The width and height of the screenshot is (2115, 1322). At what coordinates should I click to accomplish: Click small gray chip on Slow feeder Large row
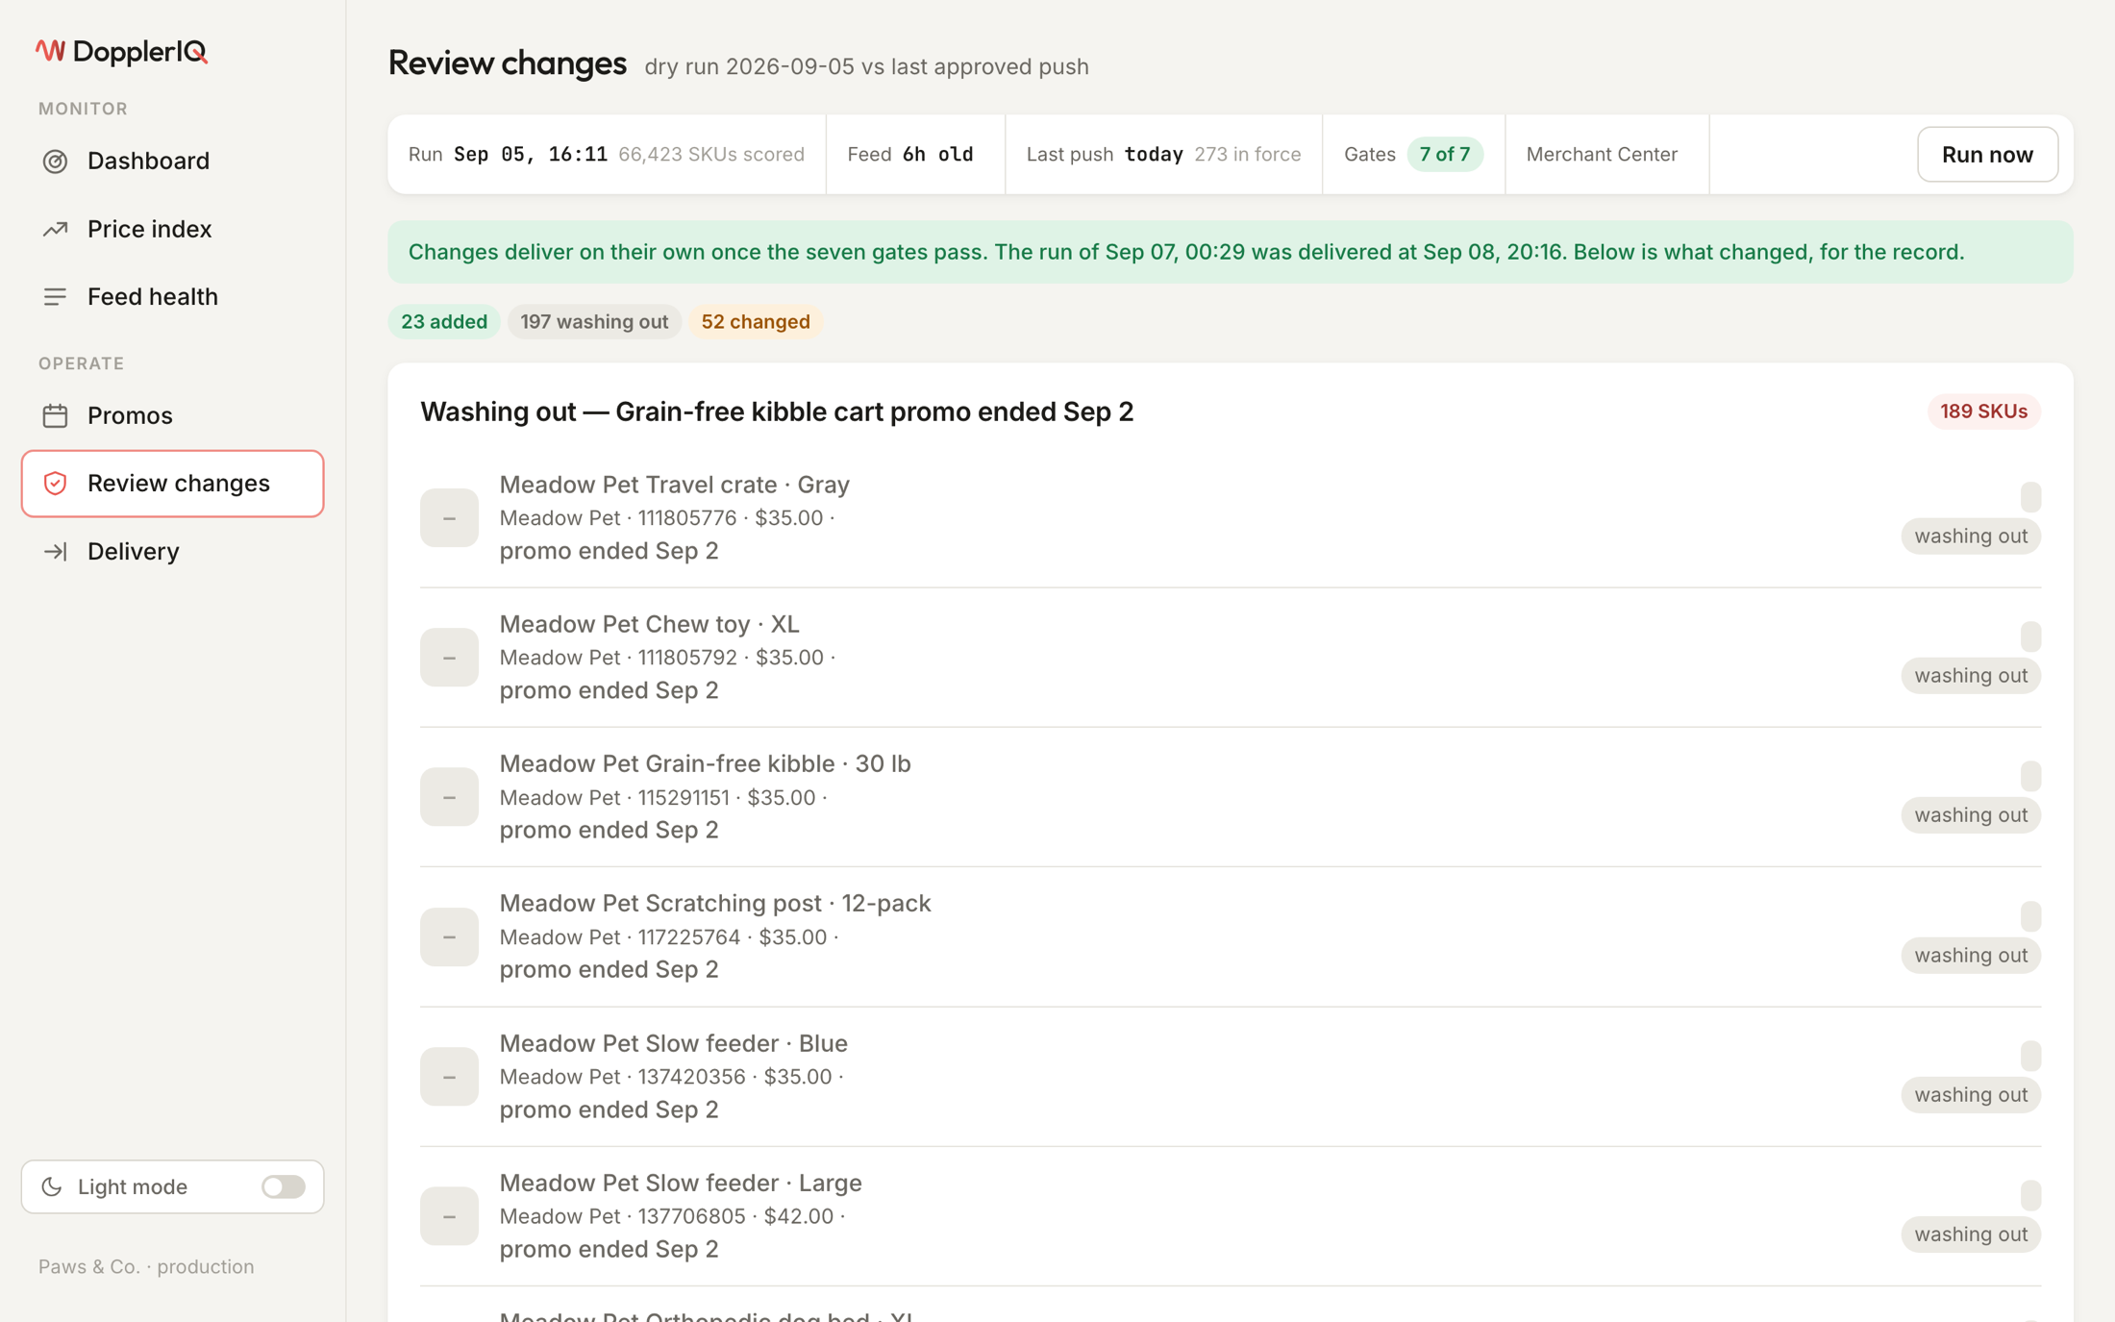pyautogui.click(x=2030, y=1195)
